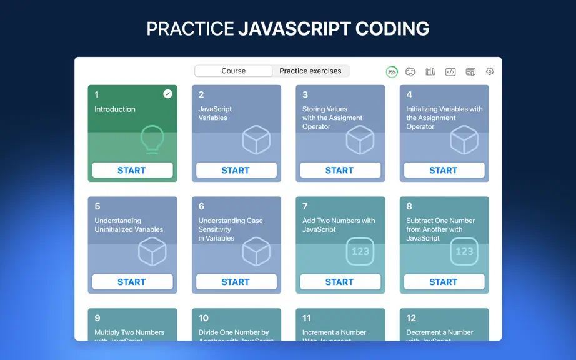Screen dimensions: 576x360
Task: Open card 9 Multiply Two Numbers
Action: (x=132, y=324)
